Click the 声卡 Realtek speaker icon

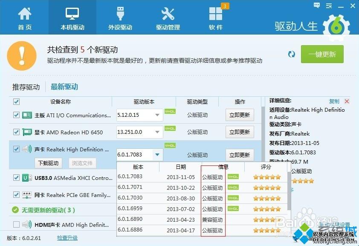click(27, 149)
